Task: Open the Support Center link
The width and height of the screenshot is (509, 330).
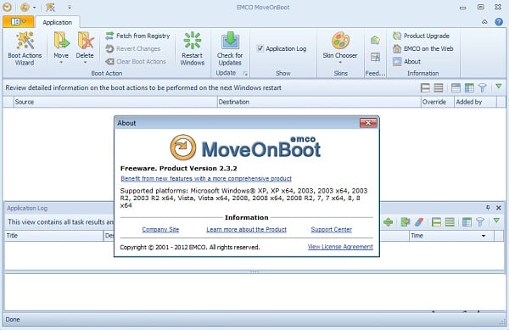Action: coord(332,229)
